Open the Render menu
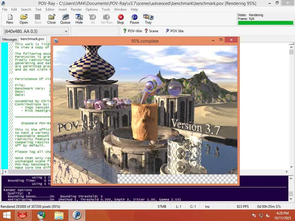Image resolution: width=295 pixels, height=221 pixels. coord(76,9)
